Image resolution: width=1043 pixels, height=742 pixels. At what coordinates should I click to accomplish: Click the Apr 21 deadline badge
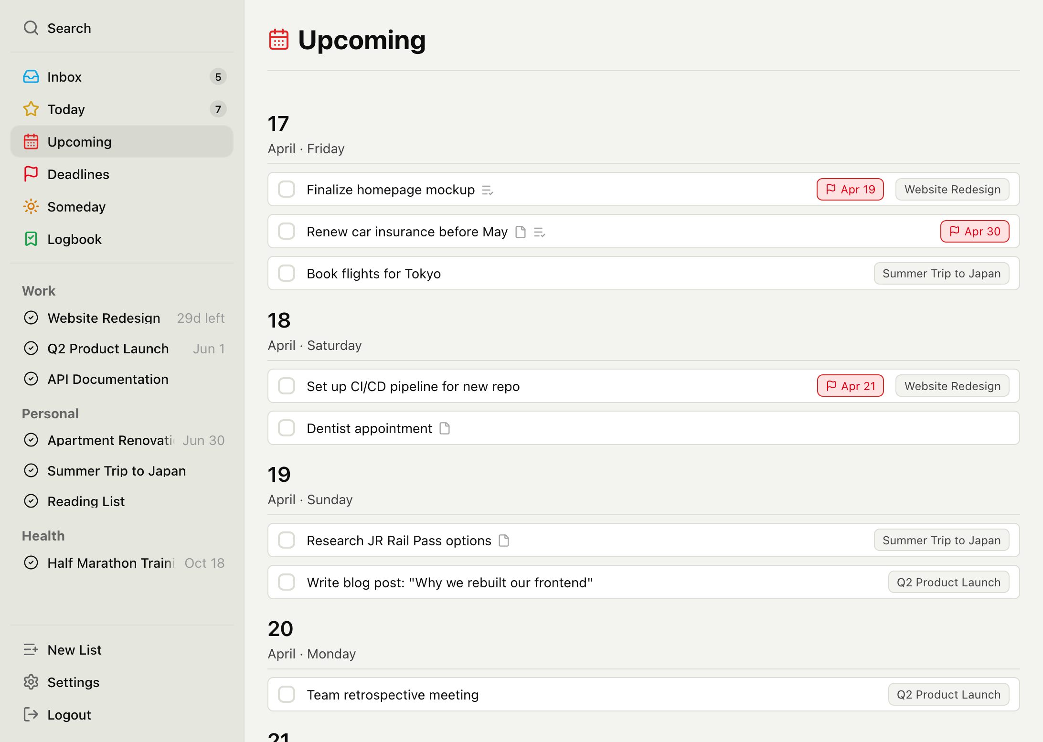tap(851, 386)
